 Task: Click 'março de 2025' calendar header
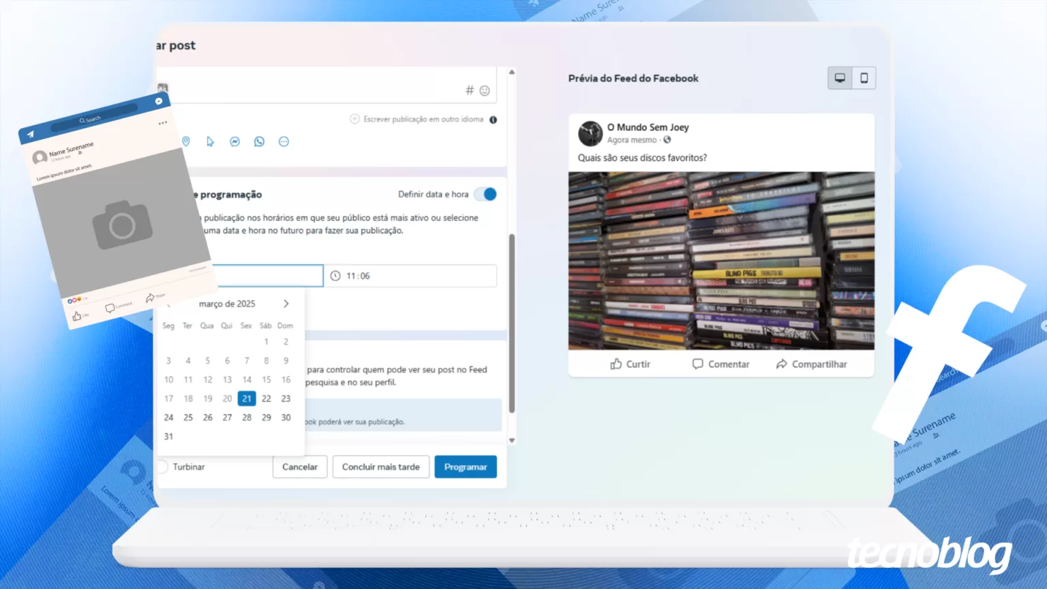point(227,304)
